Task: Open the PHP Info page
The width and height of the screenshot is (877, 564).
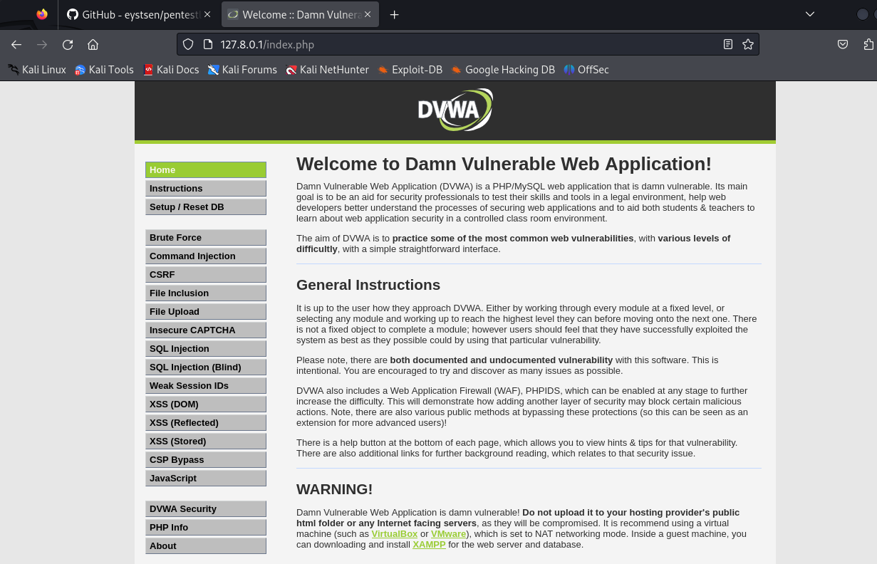Action: [206, 528]
